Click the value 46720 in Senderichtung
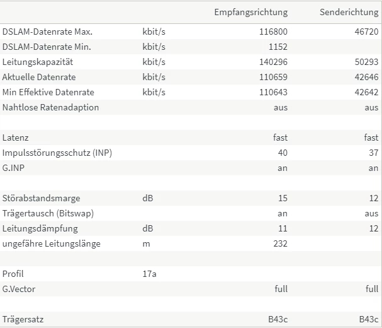The height and width of the screenshot is (328, 382). [366, 32]
